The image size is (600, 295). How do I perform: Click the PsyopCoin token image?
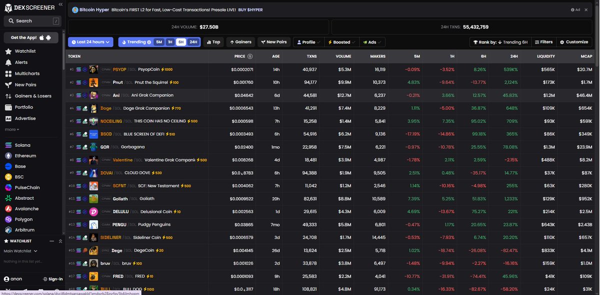tap(93, 69)
